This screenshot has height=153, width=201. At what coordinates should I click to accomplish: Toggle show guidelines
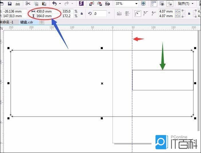[170, 4]
